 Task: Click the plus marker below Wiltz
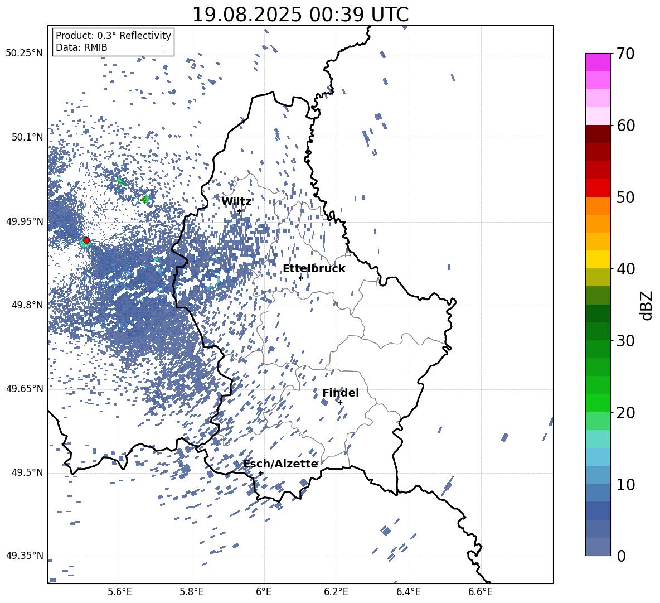240,211
